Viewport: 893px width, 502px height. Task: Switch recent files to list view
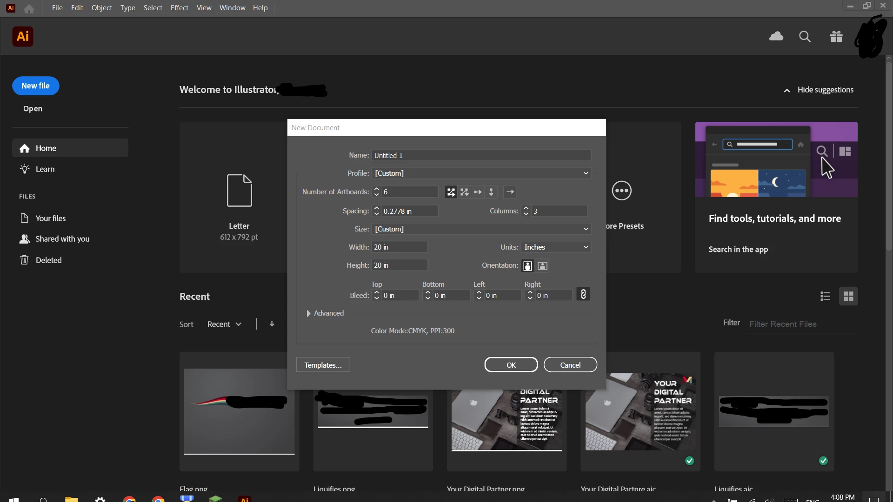click(825, 296)
